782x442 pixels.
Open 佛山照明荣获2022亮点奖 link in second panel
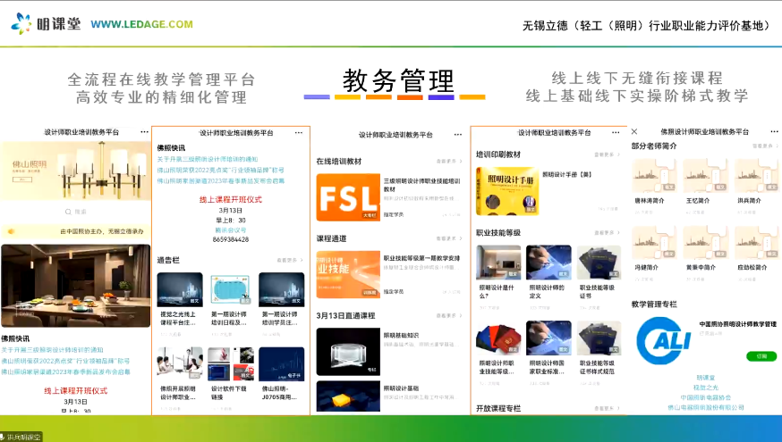[220, 171]
